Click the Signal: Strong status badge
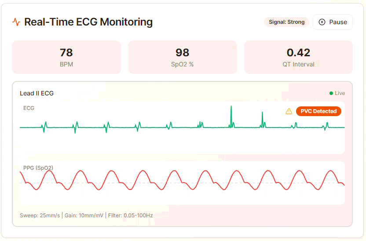 pos(286,22)
